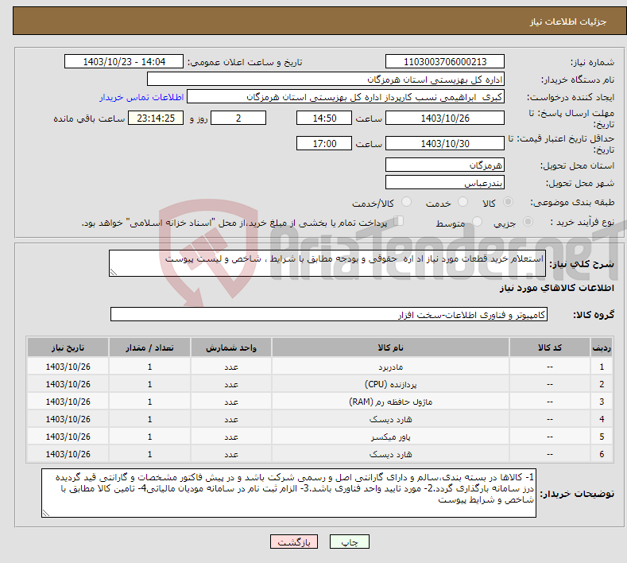Click هارد دیسک cell in row 4
This screenshot has height=563, width=627.
(390, 419)
